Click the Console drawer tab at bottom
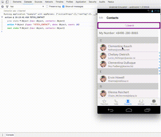 (10, 135)
